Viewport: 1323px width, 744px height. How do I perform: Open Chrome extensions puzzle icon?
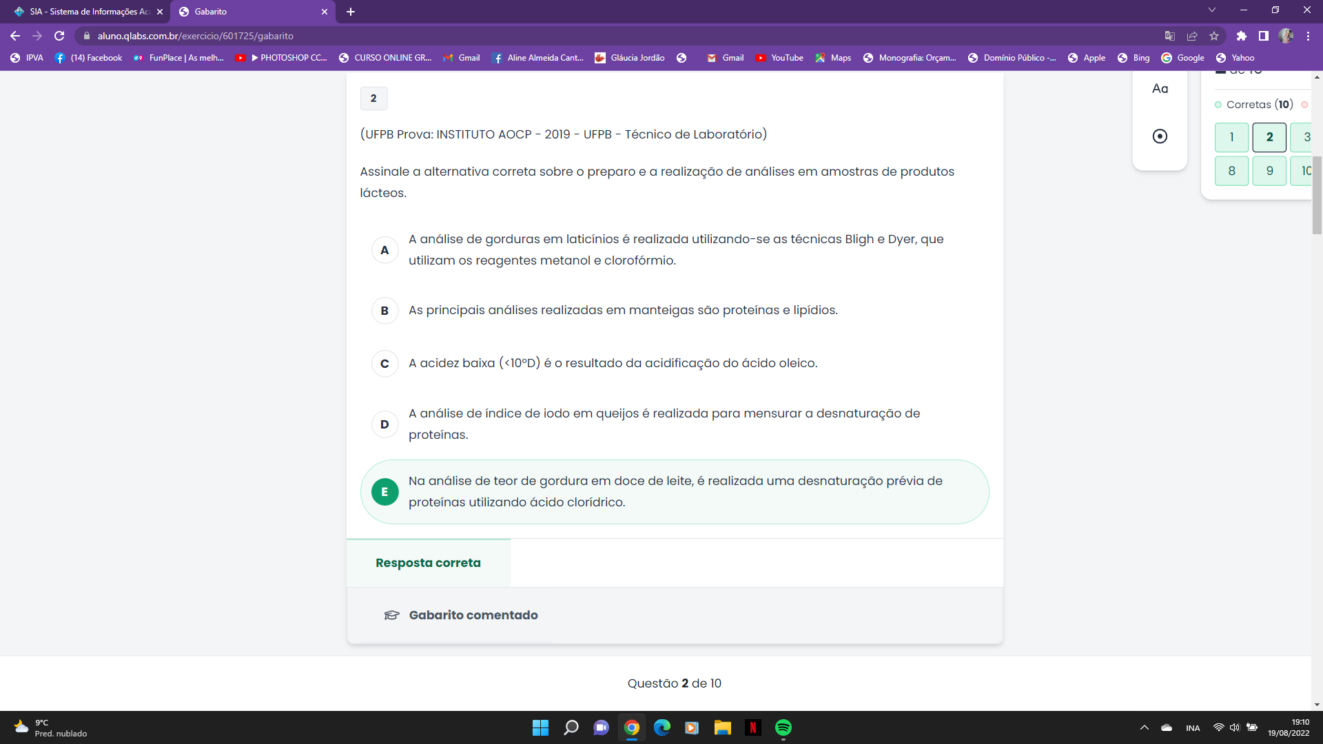pos(1242,36)
